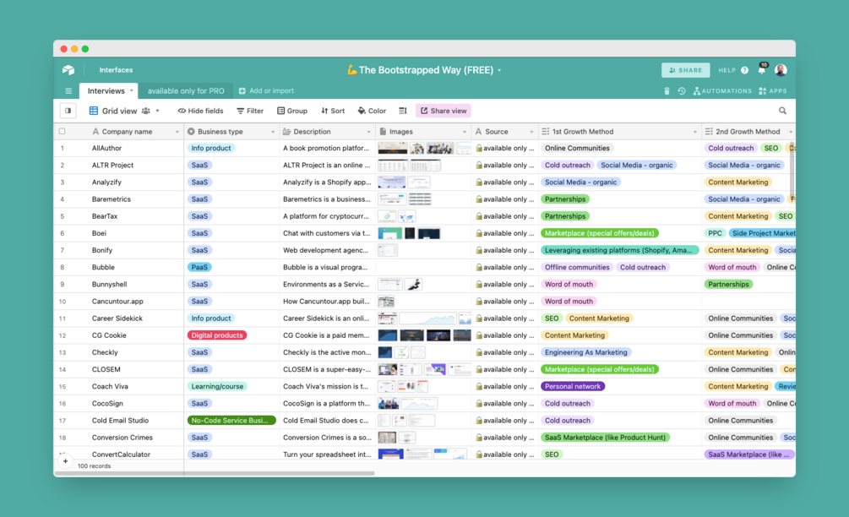Screen dimensions: 849x517
Task: Open the Group option
Action: coord(292,111)
